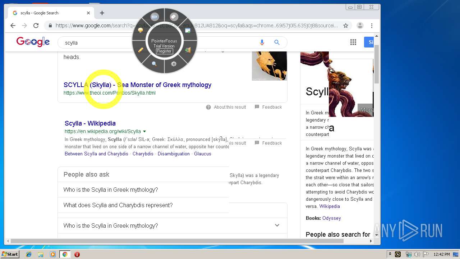Expand 'Who is the Scylla' question with chevron
460x259 pixels.
click(277, 225)
